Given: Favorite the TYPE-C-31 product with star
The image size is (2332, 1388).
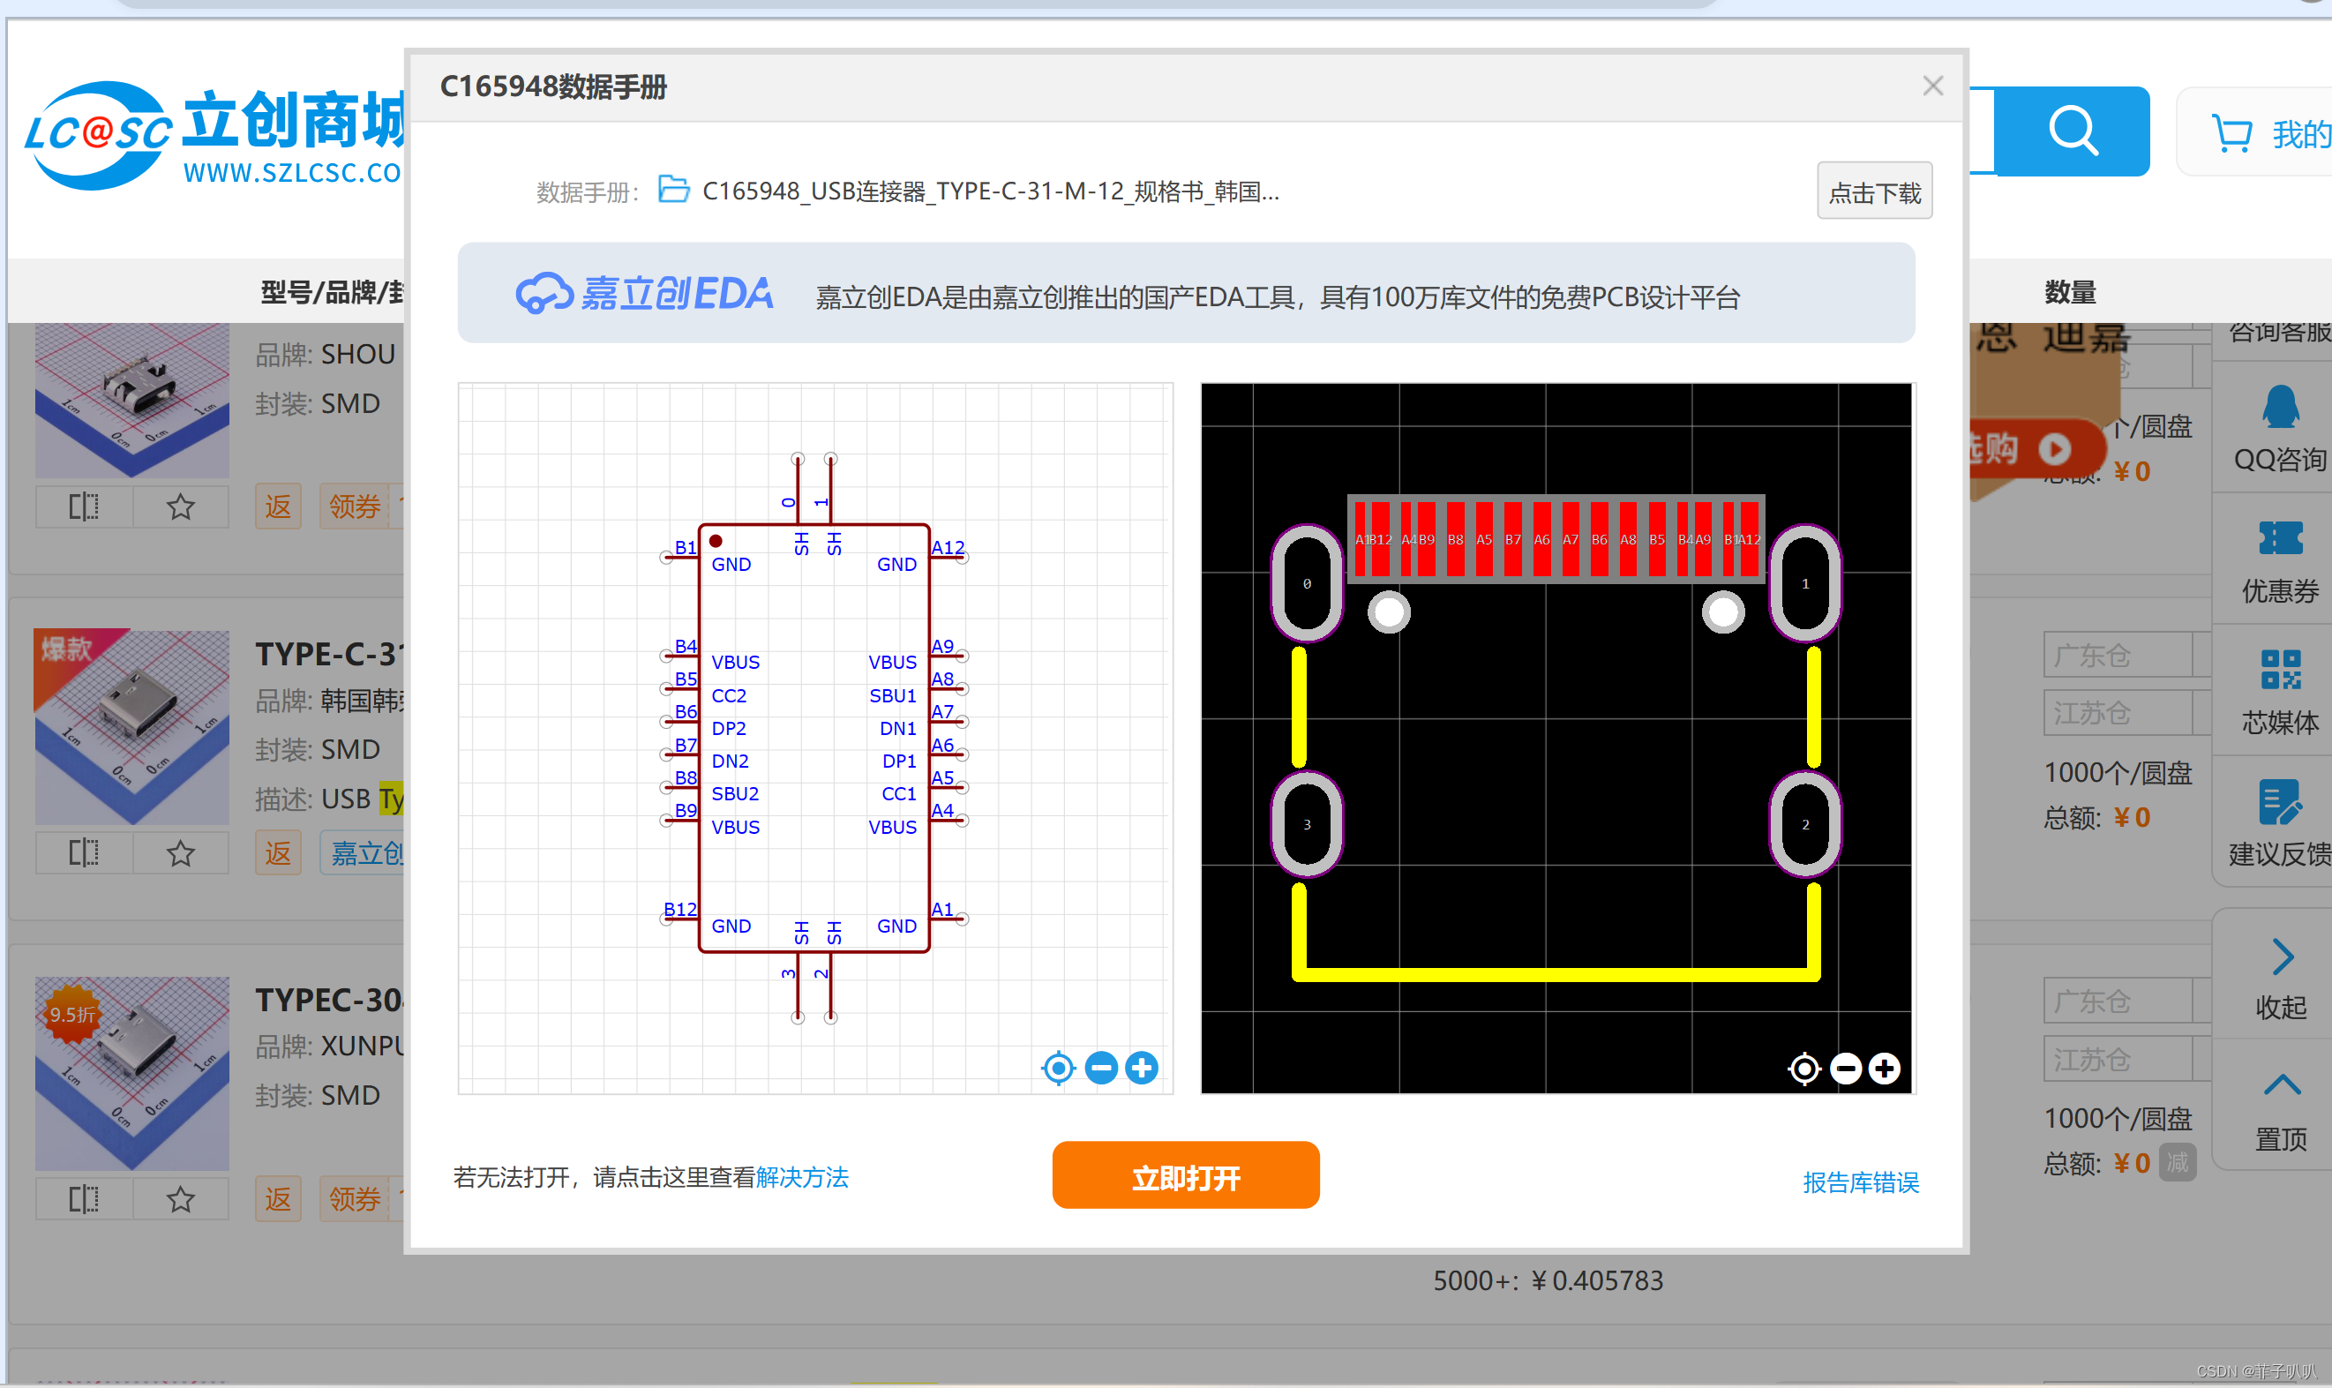Looking at the screenshot, I should pyautogui.click(x=181, y=853).
